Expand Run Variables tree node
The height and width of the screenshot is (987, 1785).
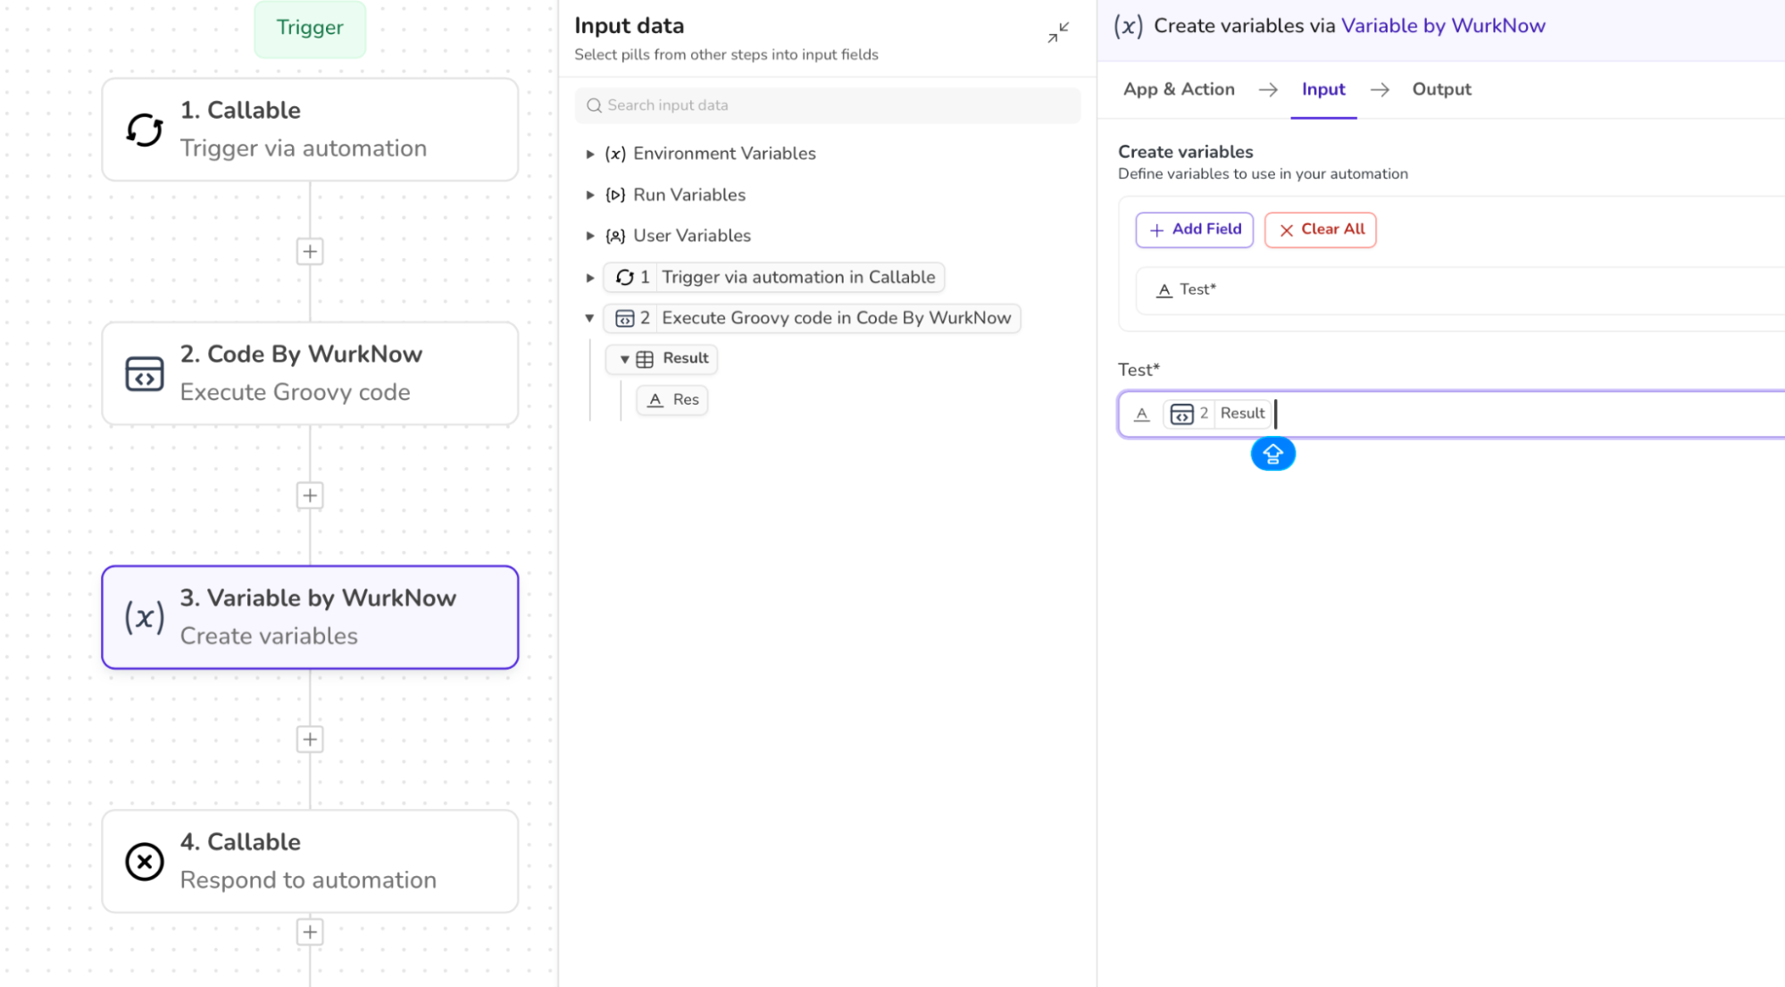point(590,195)
